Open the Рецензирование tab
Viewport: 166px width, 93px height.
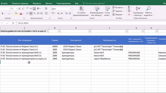[64, 3]
